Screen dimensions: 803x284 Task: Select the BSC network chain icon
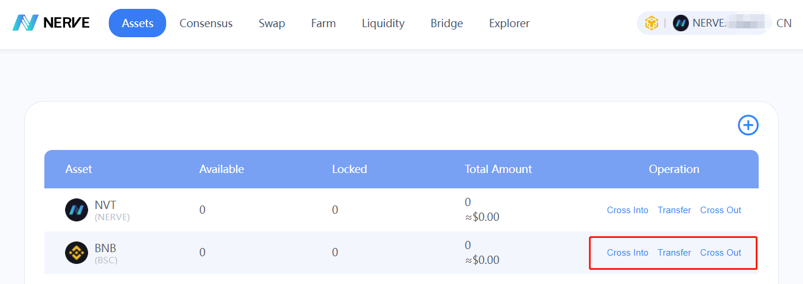pos(652,23)
